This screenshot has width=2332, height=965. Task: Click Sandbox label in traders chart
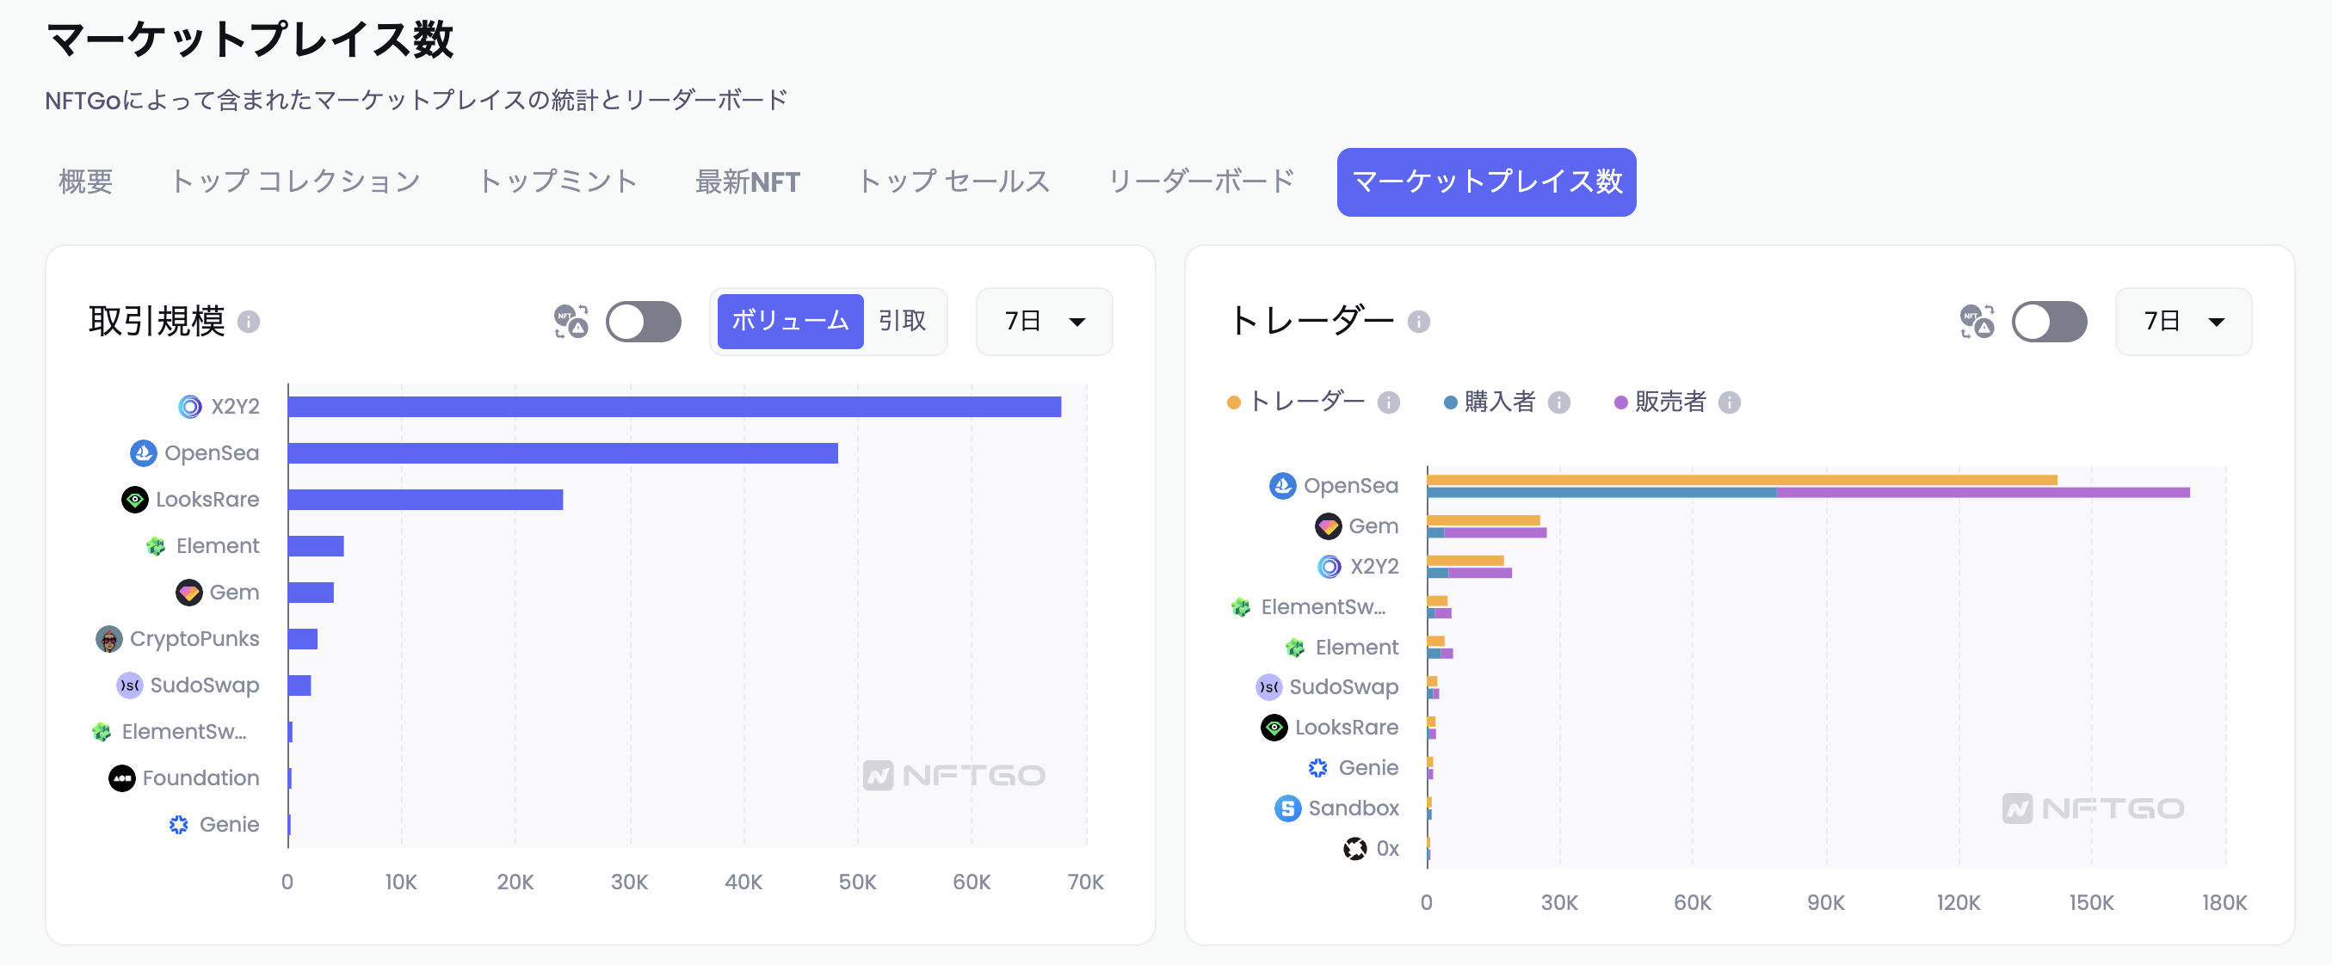[1354, 808]
